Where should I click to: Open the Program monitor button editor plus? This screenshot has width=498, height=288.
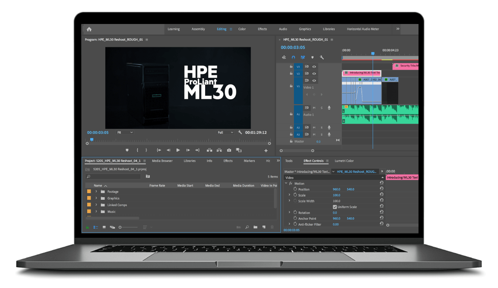266,151
